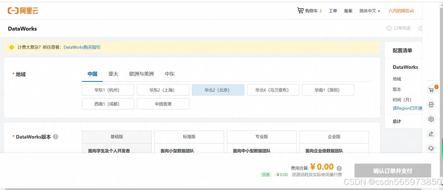Viewport: 443px width, 190px height.
Task: Open the API icon in floating sidebar
Action: click(431, 104)
